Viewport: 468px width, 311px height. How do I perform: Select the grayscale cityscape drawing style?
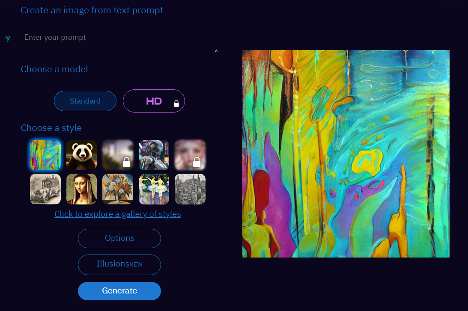click(x=190, y=189)
